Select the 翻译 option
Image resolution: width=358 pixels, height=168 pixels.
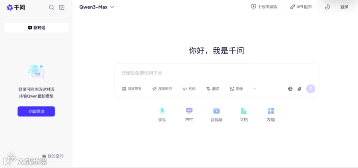(212, 89)
